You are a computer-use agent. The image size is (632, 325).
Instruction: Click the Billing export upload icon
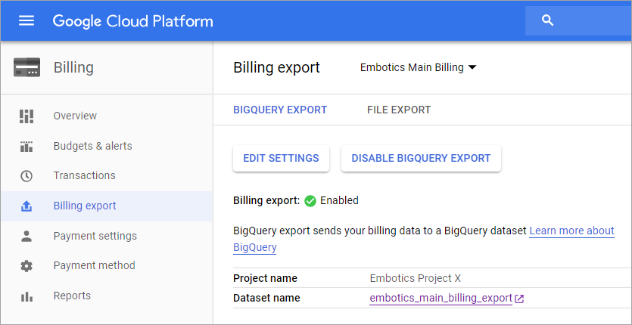click(26, 206)
